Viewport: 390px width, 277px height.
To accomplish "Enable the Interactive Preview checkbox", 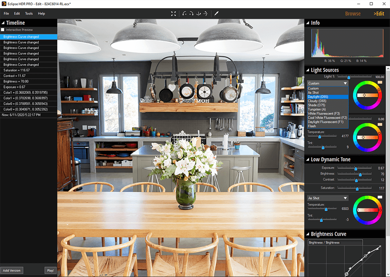I will (x=3, y=30).
